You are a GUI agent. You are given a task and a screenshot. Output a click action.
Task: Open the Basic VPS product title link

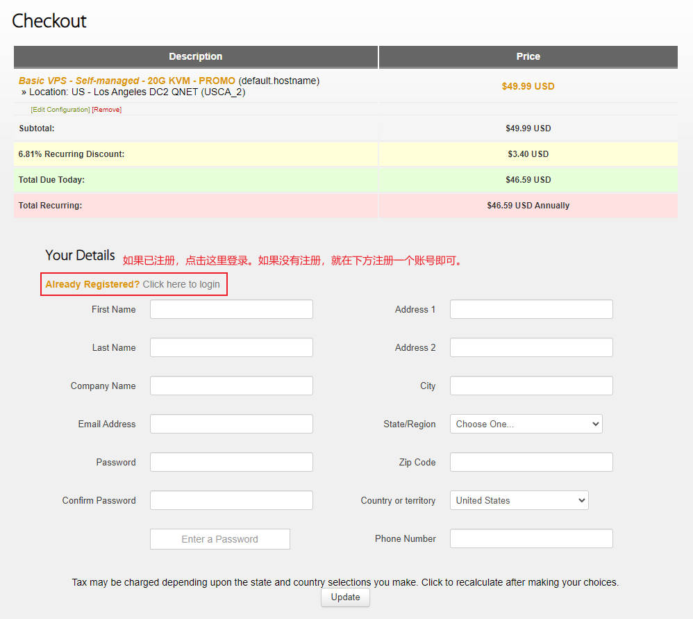(x=126, y=81)
